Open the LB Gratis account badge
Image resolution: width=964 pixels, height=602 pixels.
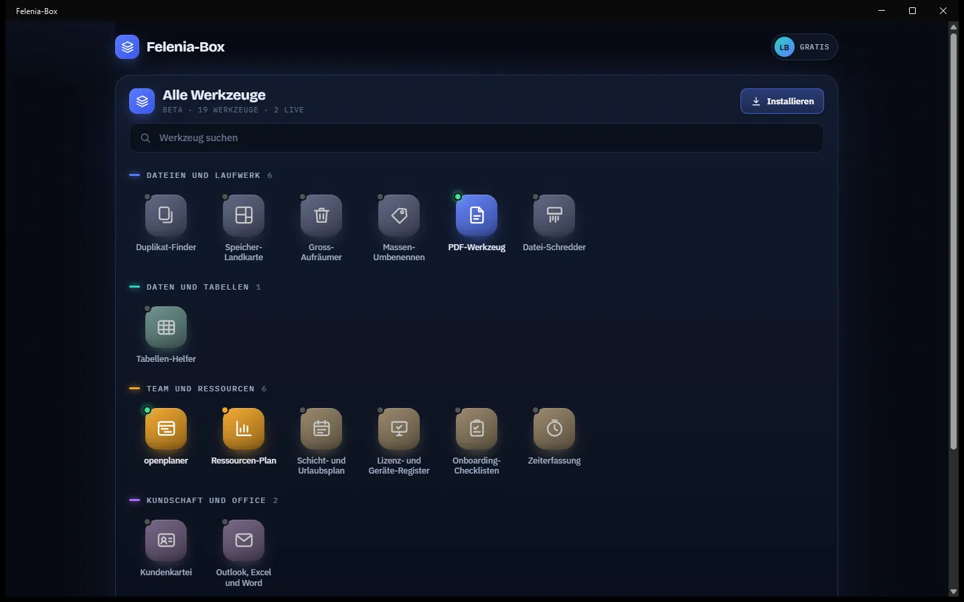click(x=805, y=47)
